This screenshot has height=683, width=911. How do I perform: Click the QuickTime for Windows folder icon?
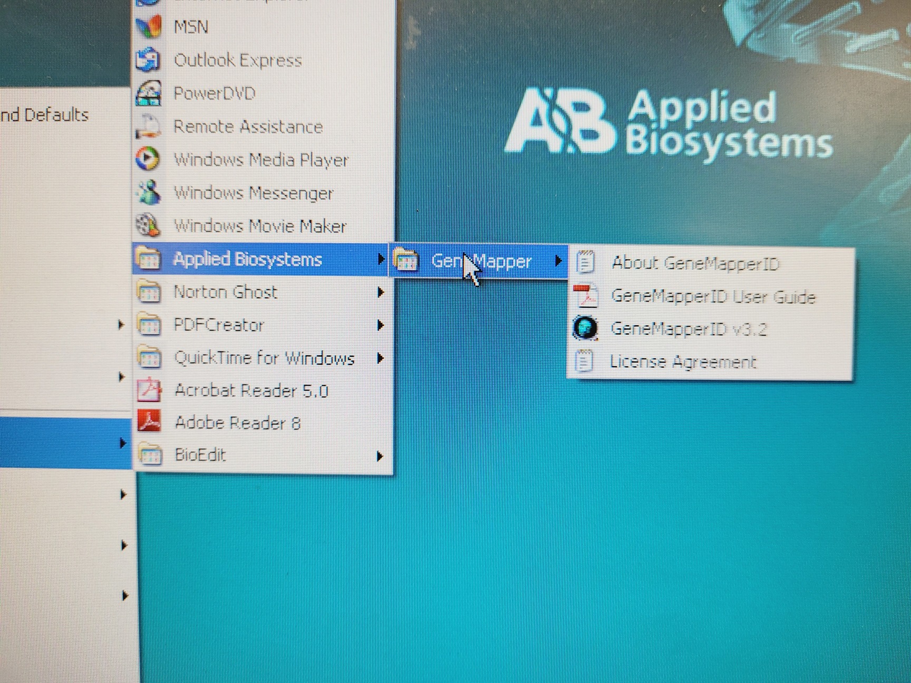[x=150, y=358]
